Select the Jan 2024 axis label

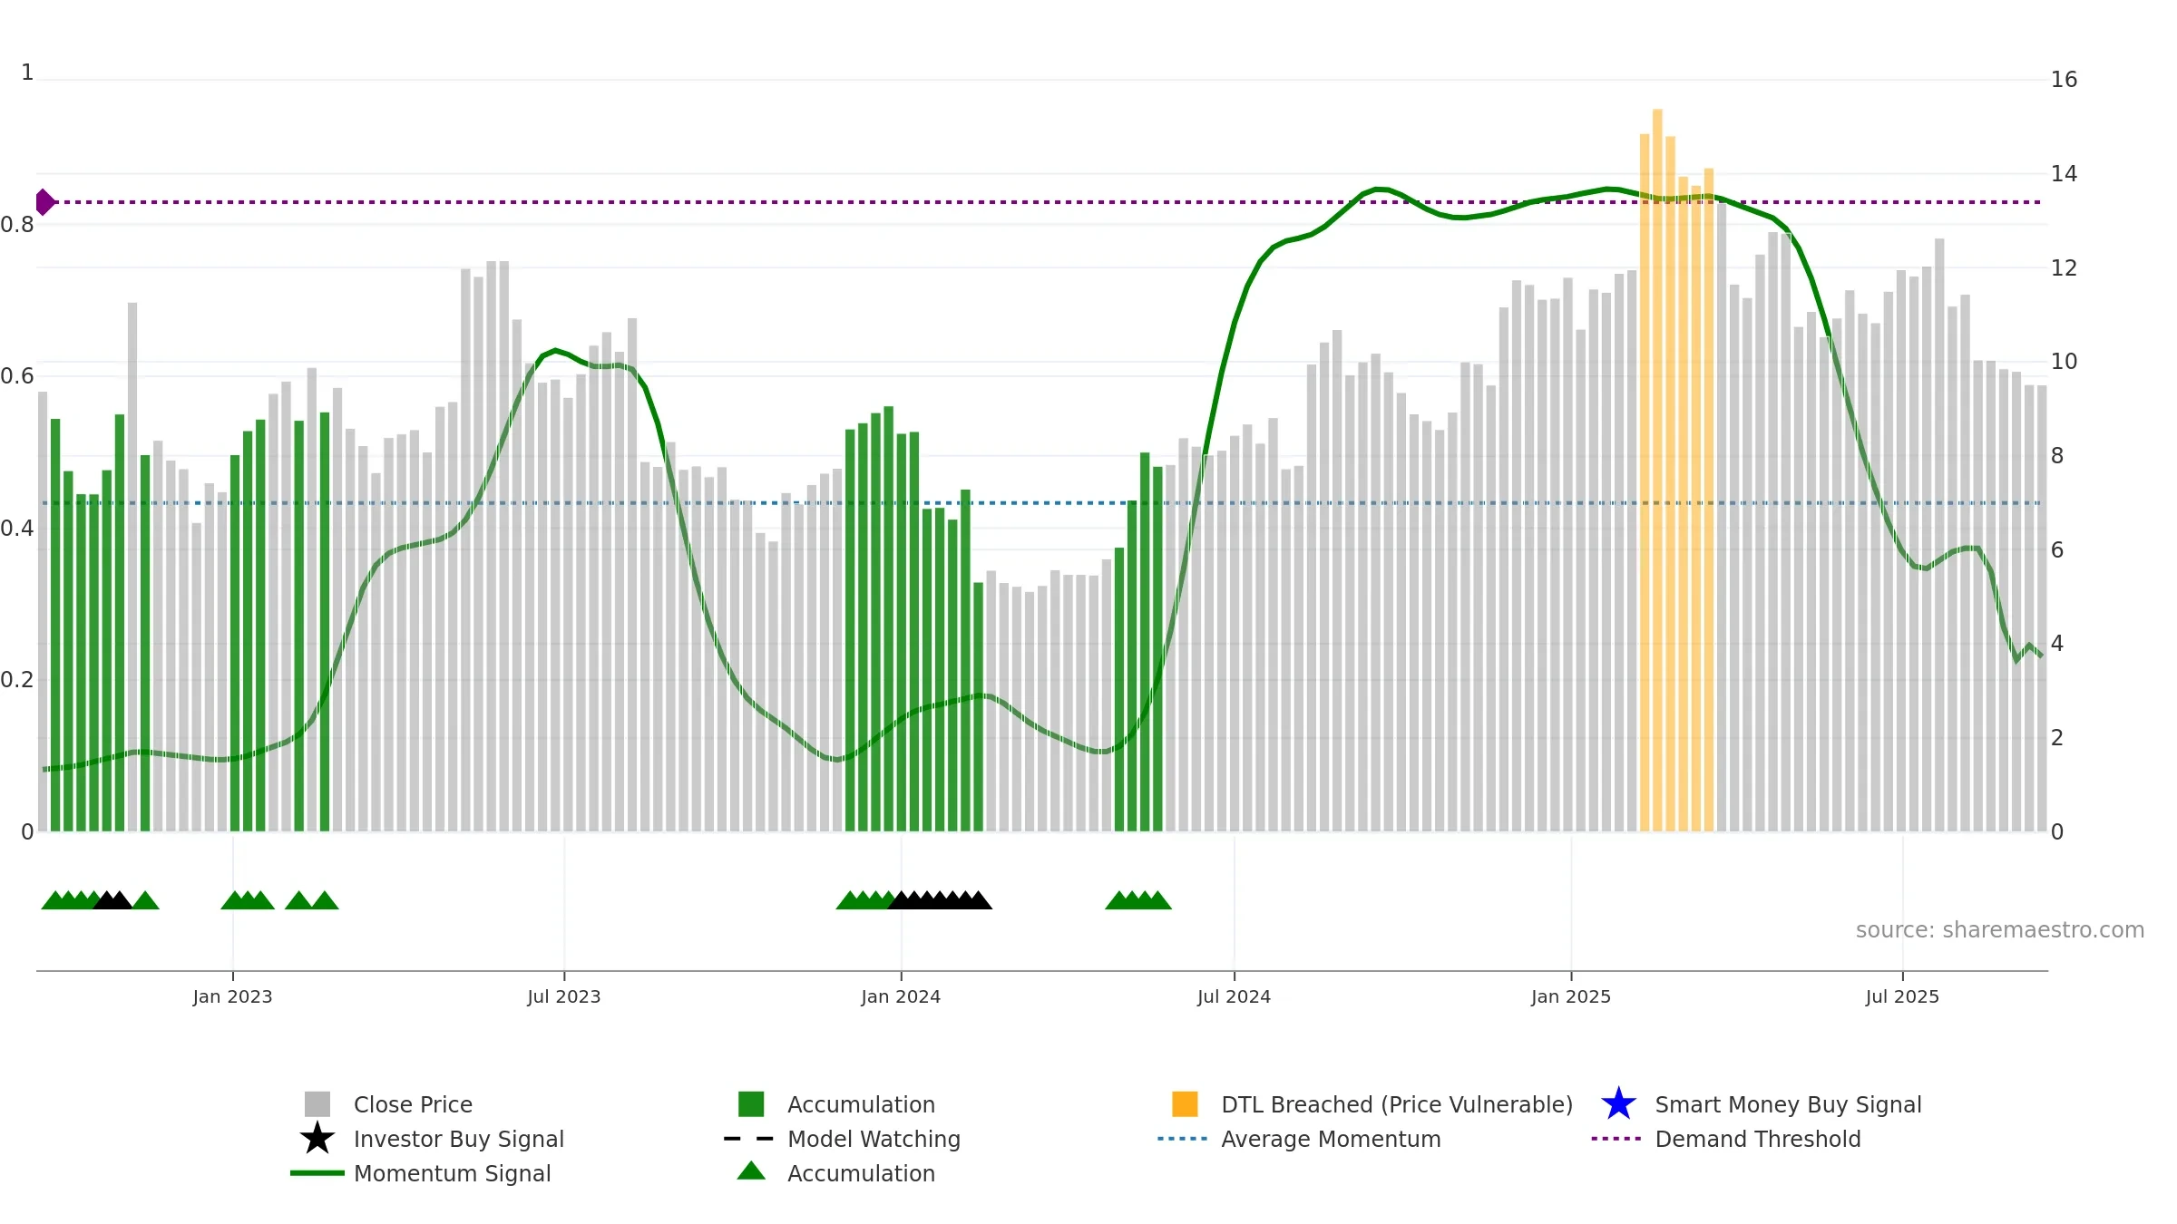tap(901, 996)
